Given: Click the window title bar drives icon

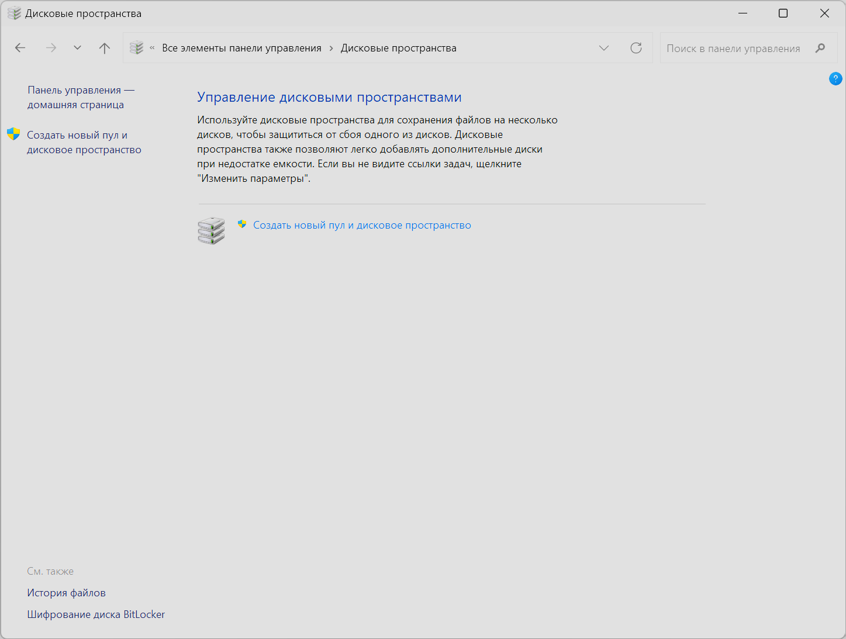Looking at the screenshot, I should (x=14, y=13).
